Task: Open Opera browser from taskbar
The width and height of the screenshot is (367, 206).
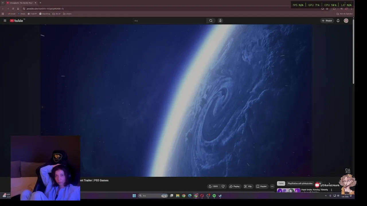Action: tap(202, 196)
